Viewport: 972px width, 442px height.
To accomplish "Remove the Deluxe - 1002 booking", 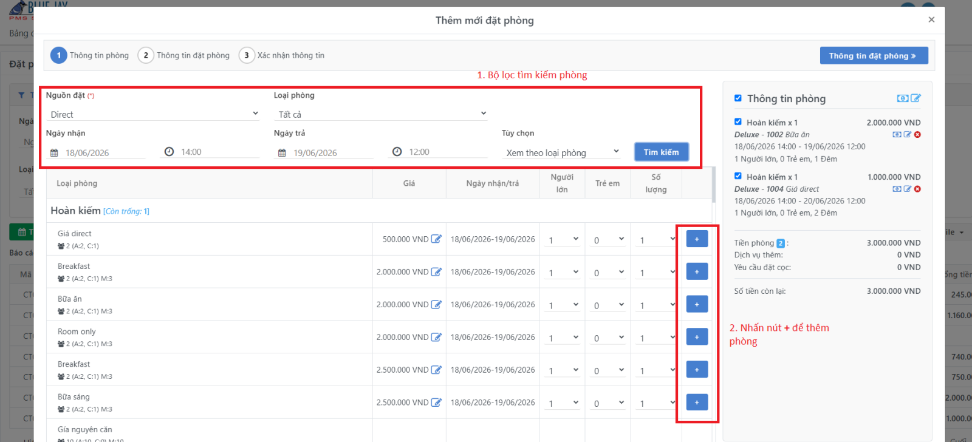I will [917, 135].
